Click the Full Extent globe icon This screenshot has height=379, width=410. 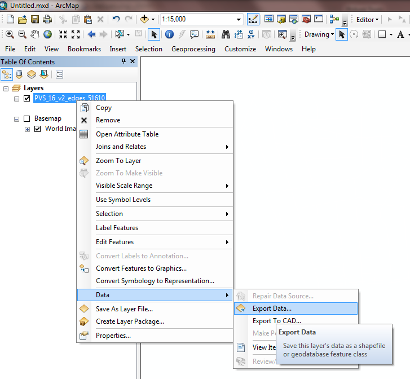[x=47, y=34]
